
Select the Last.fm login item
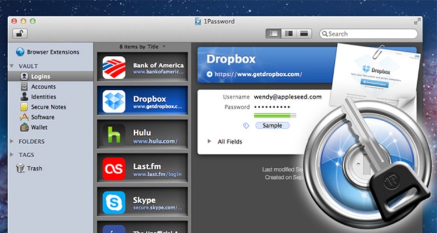(142, 168)
